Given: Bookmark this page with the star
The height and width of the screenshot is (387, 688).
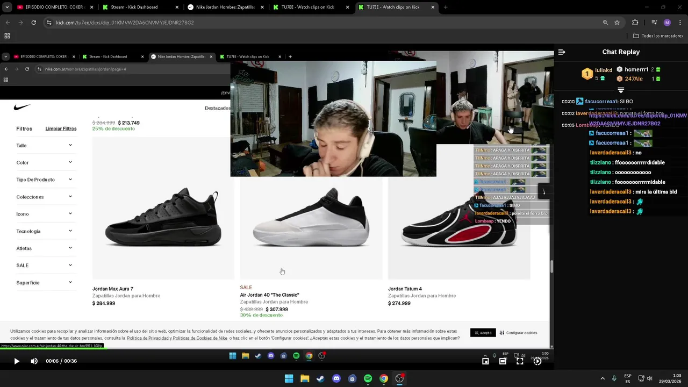Looking at the screenshot, I should 617,23.
